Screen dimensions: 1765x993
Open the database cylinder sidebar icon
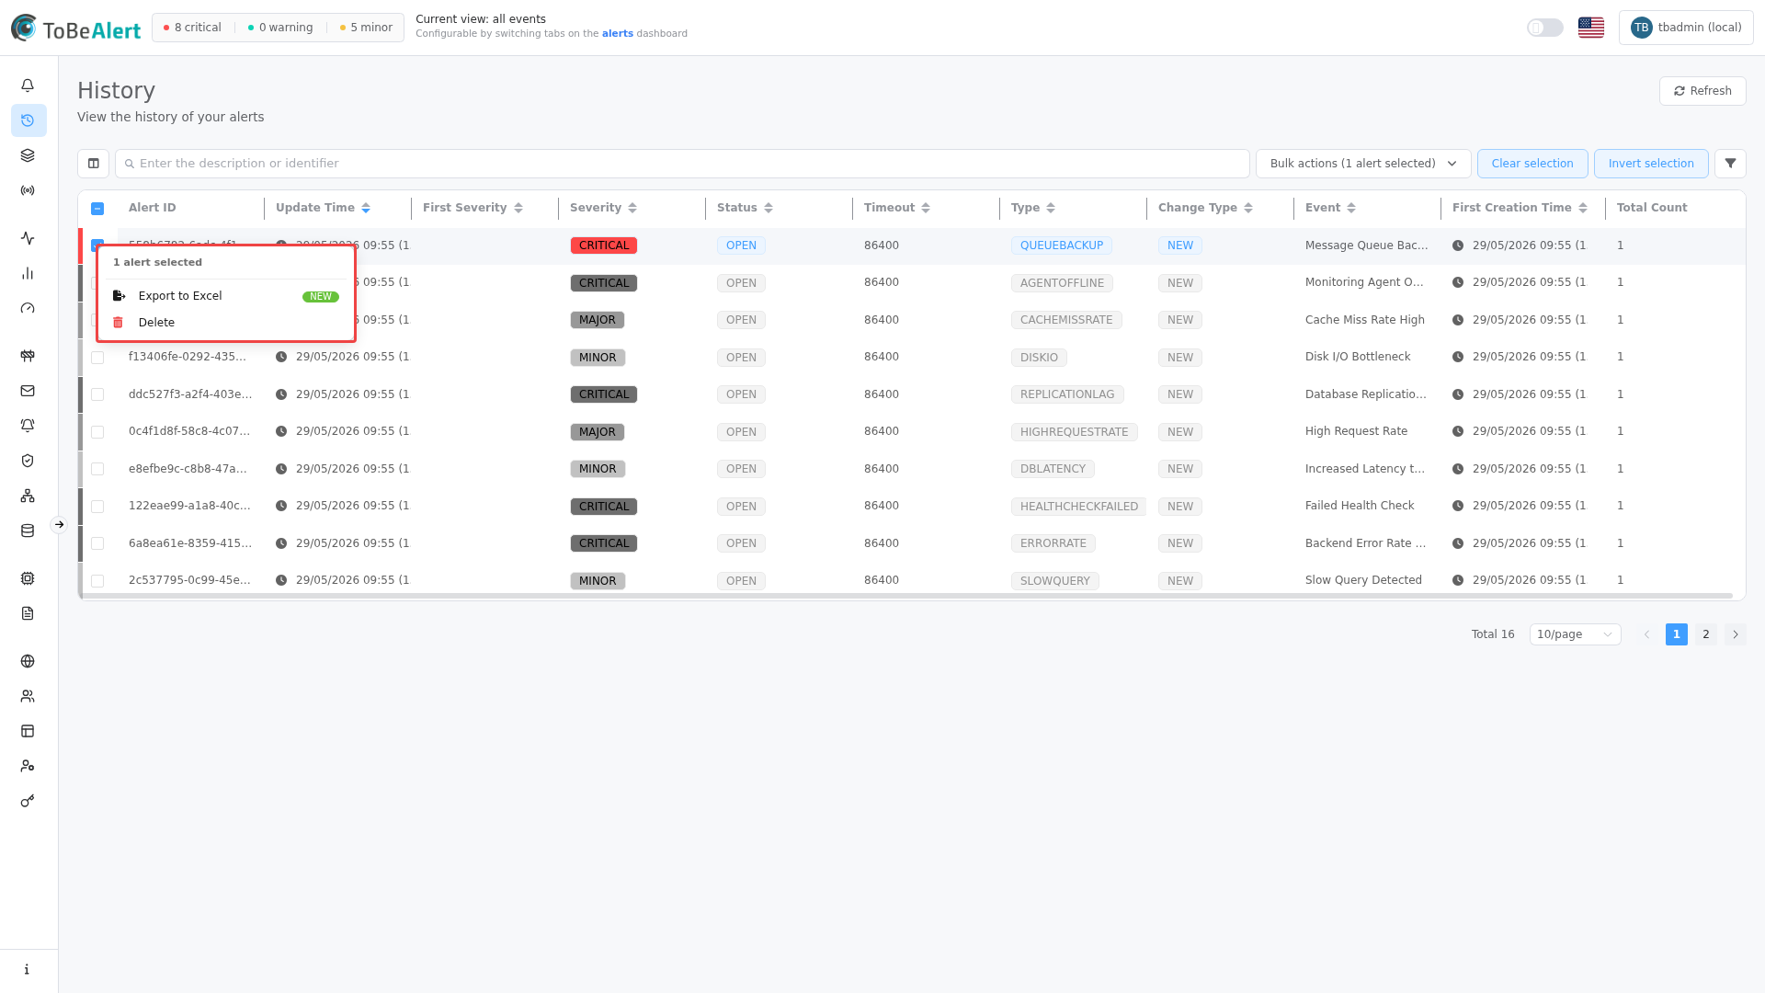coord(28,531)
